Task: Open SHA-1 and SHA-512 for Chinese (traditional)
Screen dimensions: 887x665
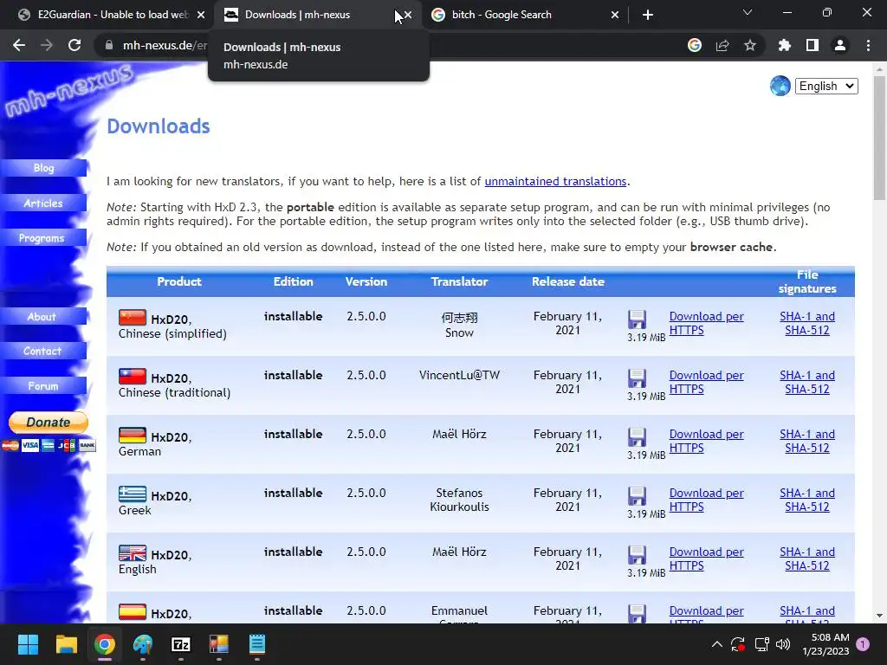Action: 807,382
